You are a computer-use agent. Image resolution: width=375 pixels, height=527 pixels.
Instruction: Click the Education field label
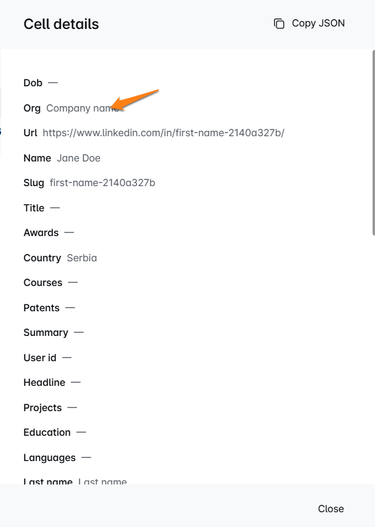coord(47,433)
